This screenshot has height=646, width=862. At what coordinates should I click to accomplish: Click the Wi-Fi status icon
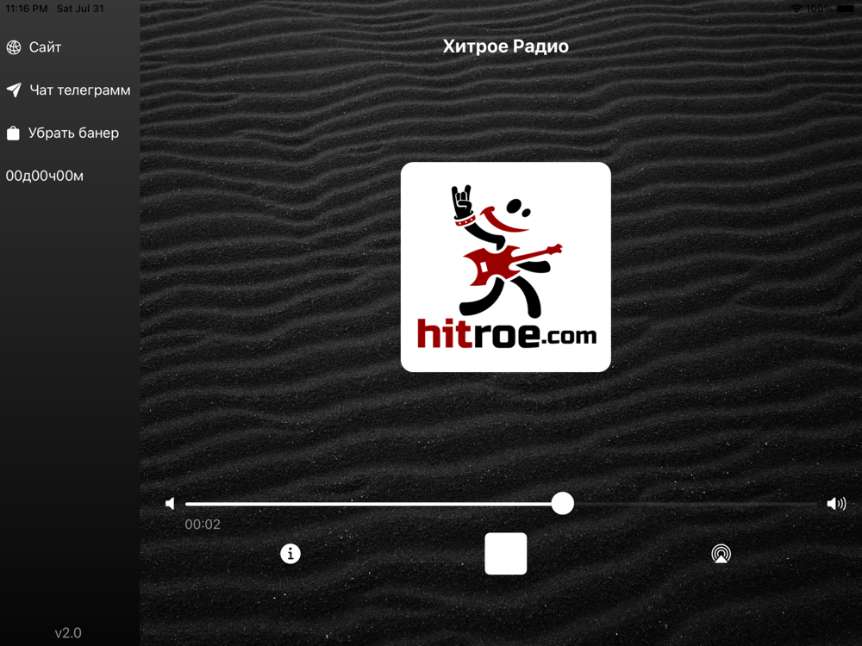[x=796, y=9]
